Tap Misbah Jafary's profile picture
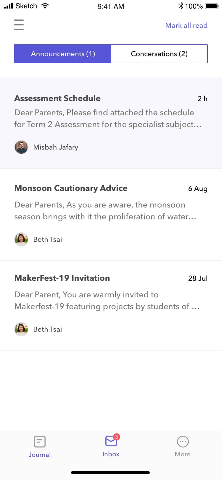 coord(21,147)
